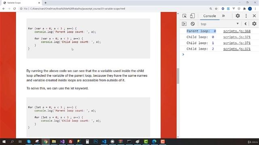Open the Extensions puzzle piece menu
Viewport: 259px width, 145px height.
[244, 9]
